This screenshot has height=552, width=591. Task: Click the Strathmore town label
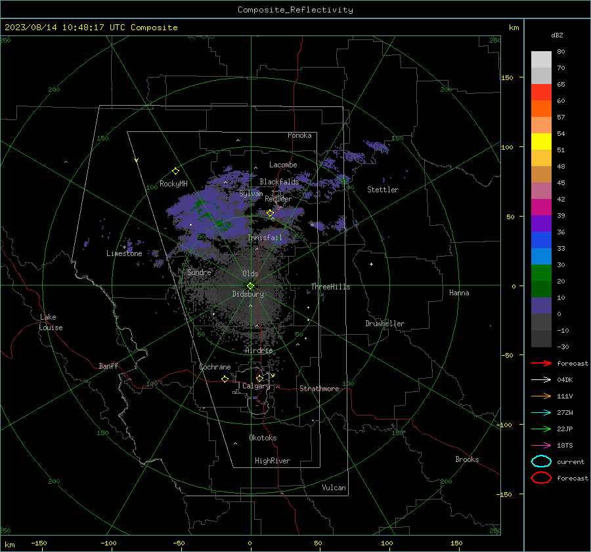[x=319, y=389]
